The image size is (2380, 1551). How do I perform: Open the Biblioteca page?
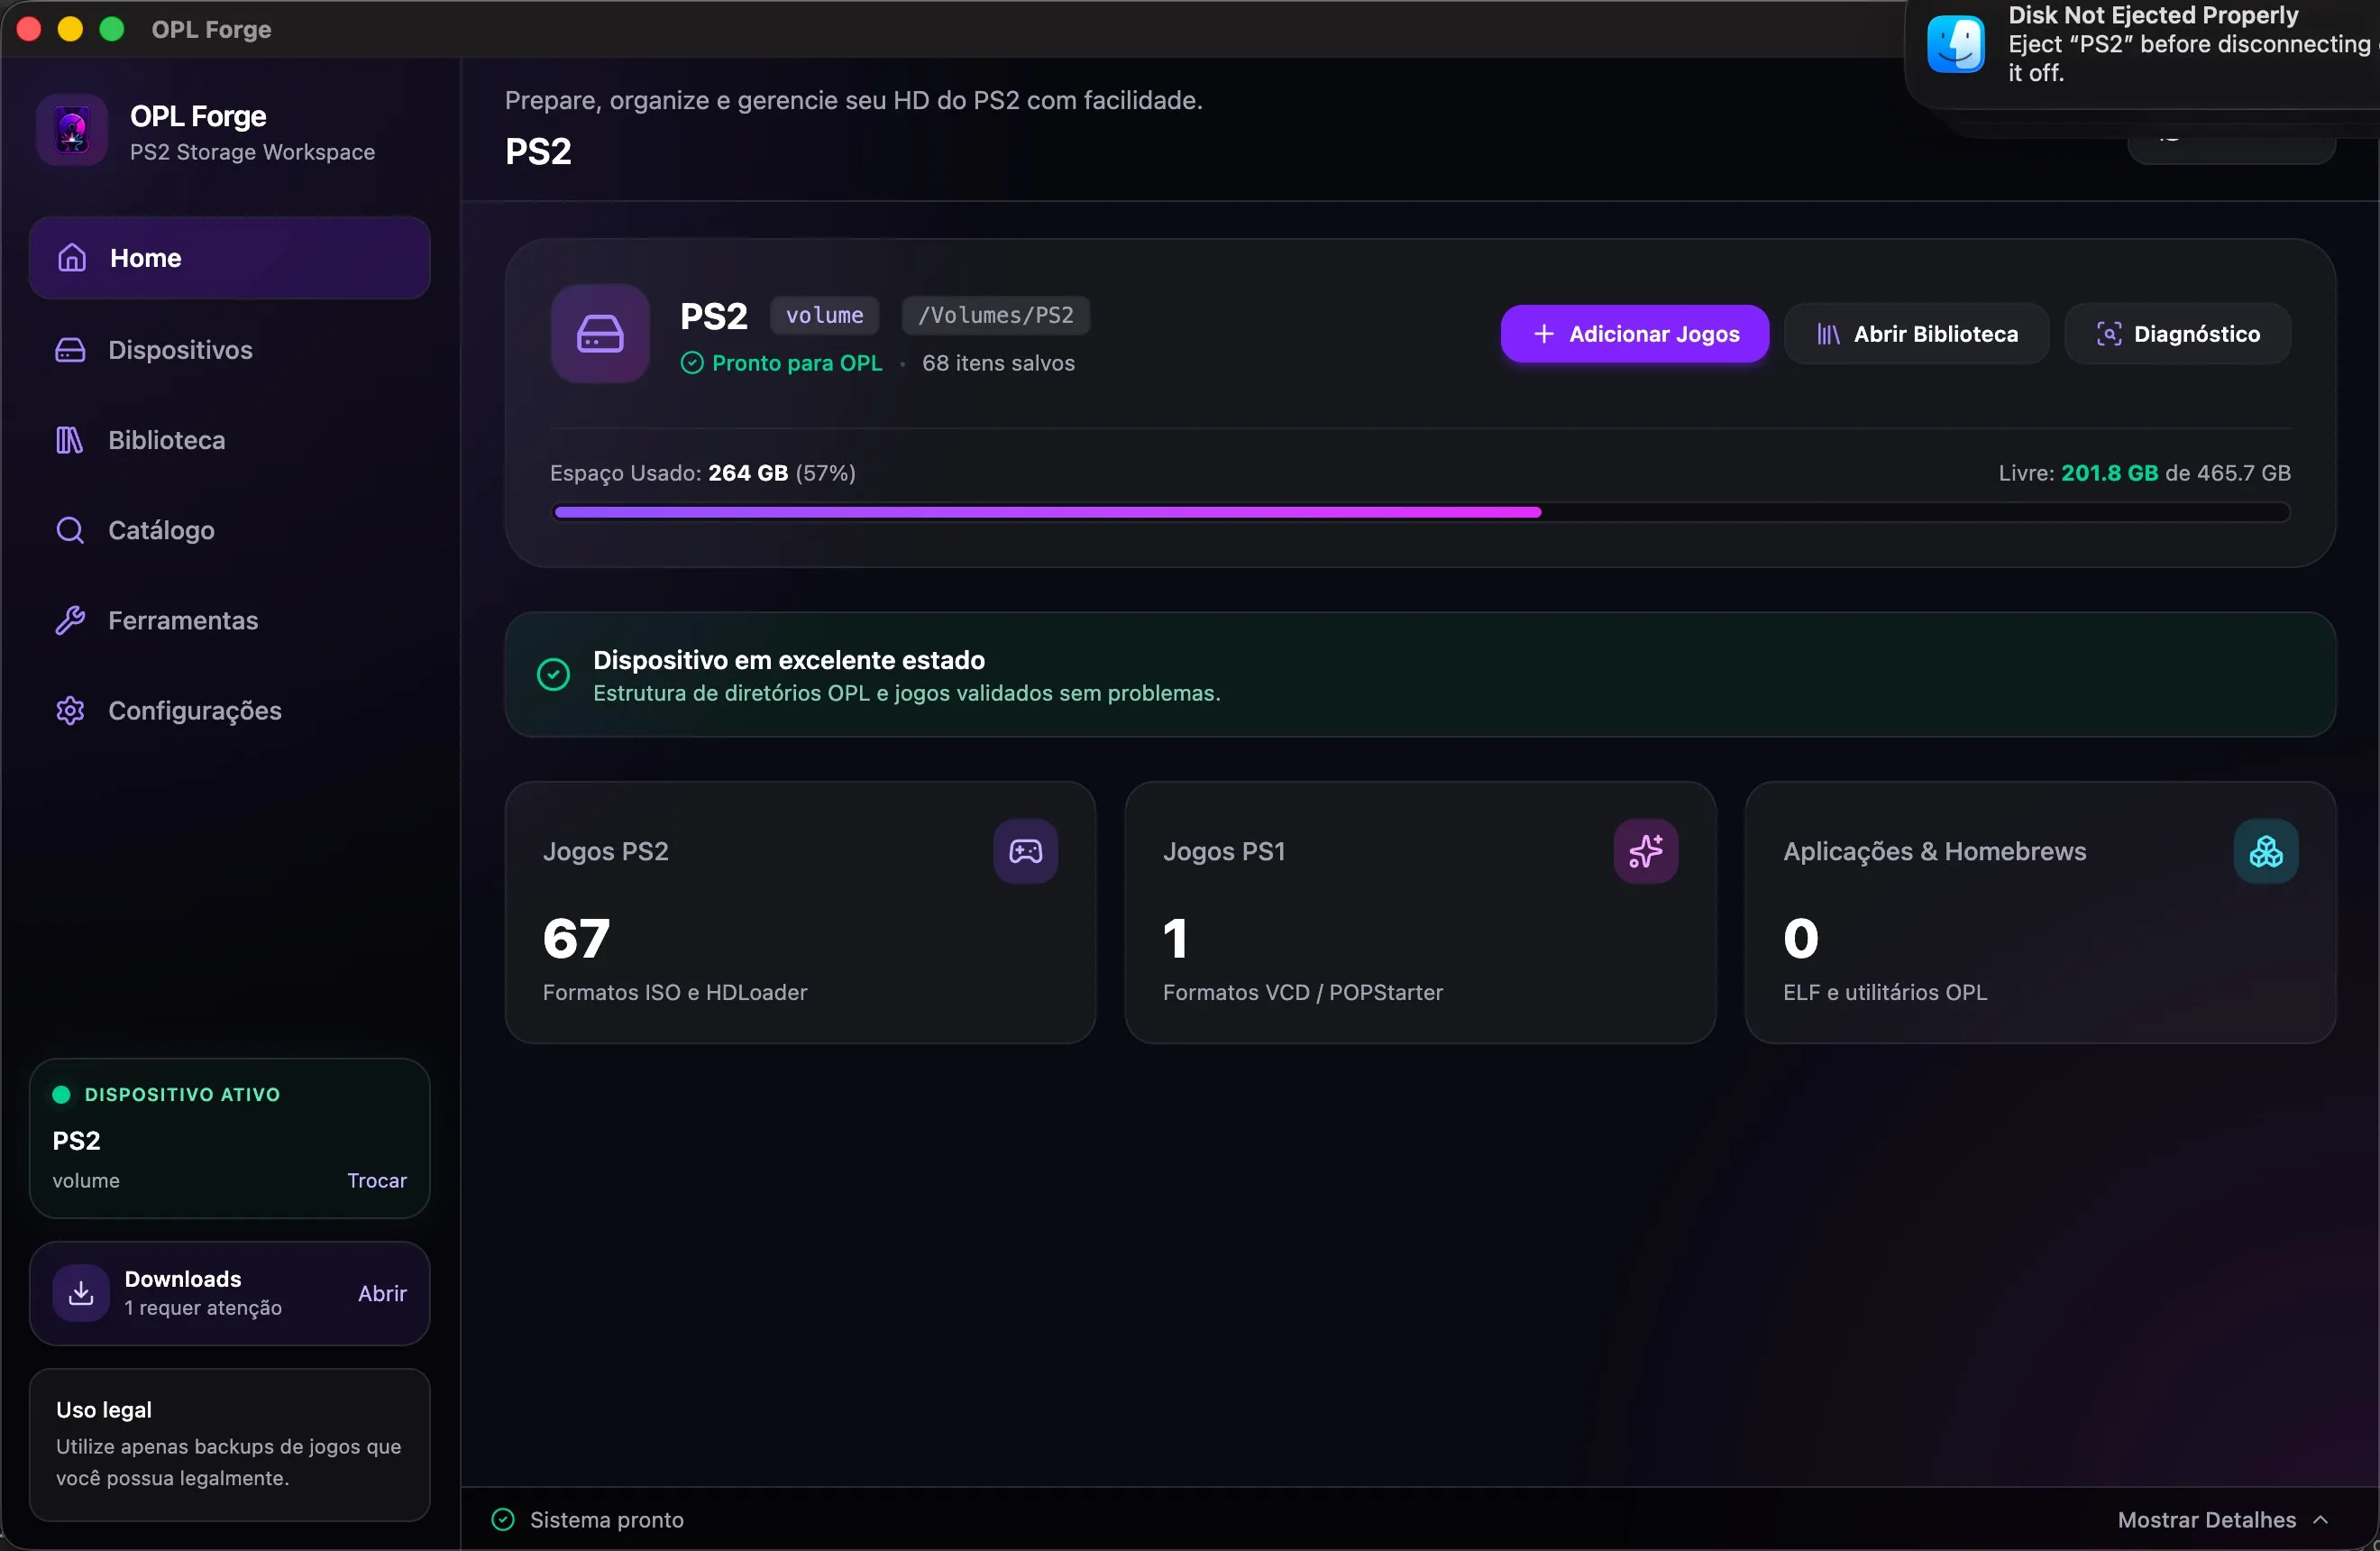pyautogui.click(x=230, y=440)
